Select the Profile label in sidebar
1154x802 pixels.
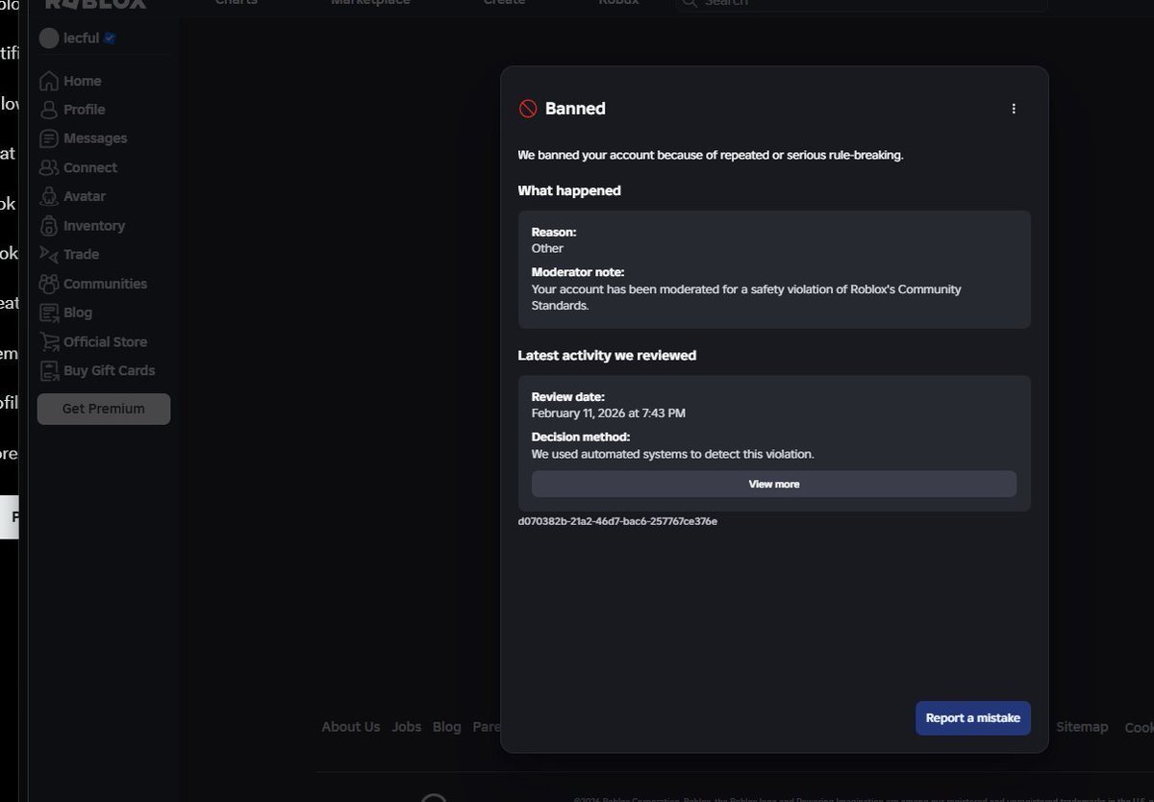click(x=85, y=110)
